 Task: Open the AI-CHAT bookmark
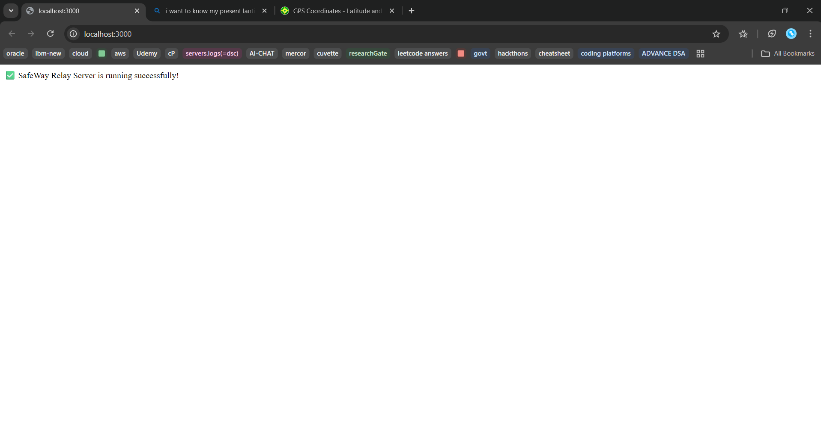[x=262, y=53]
